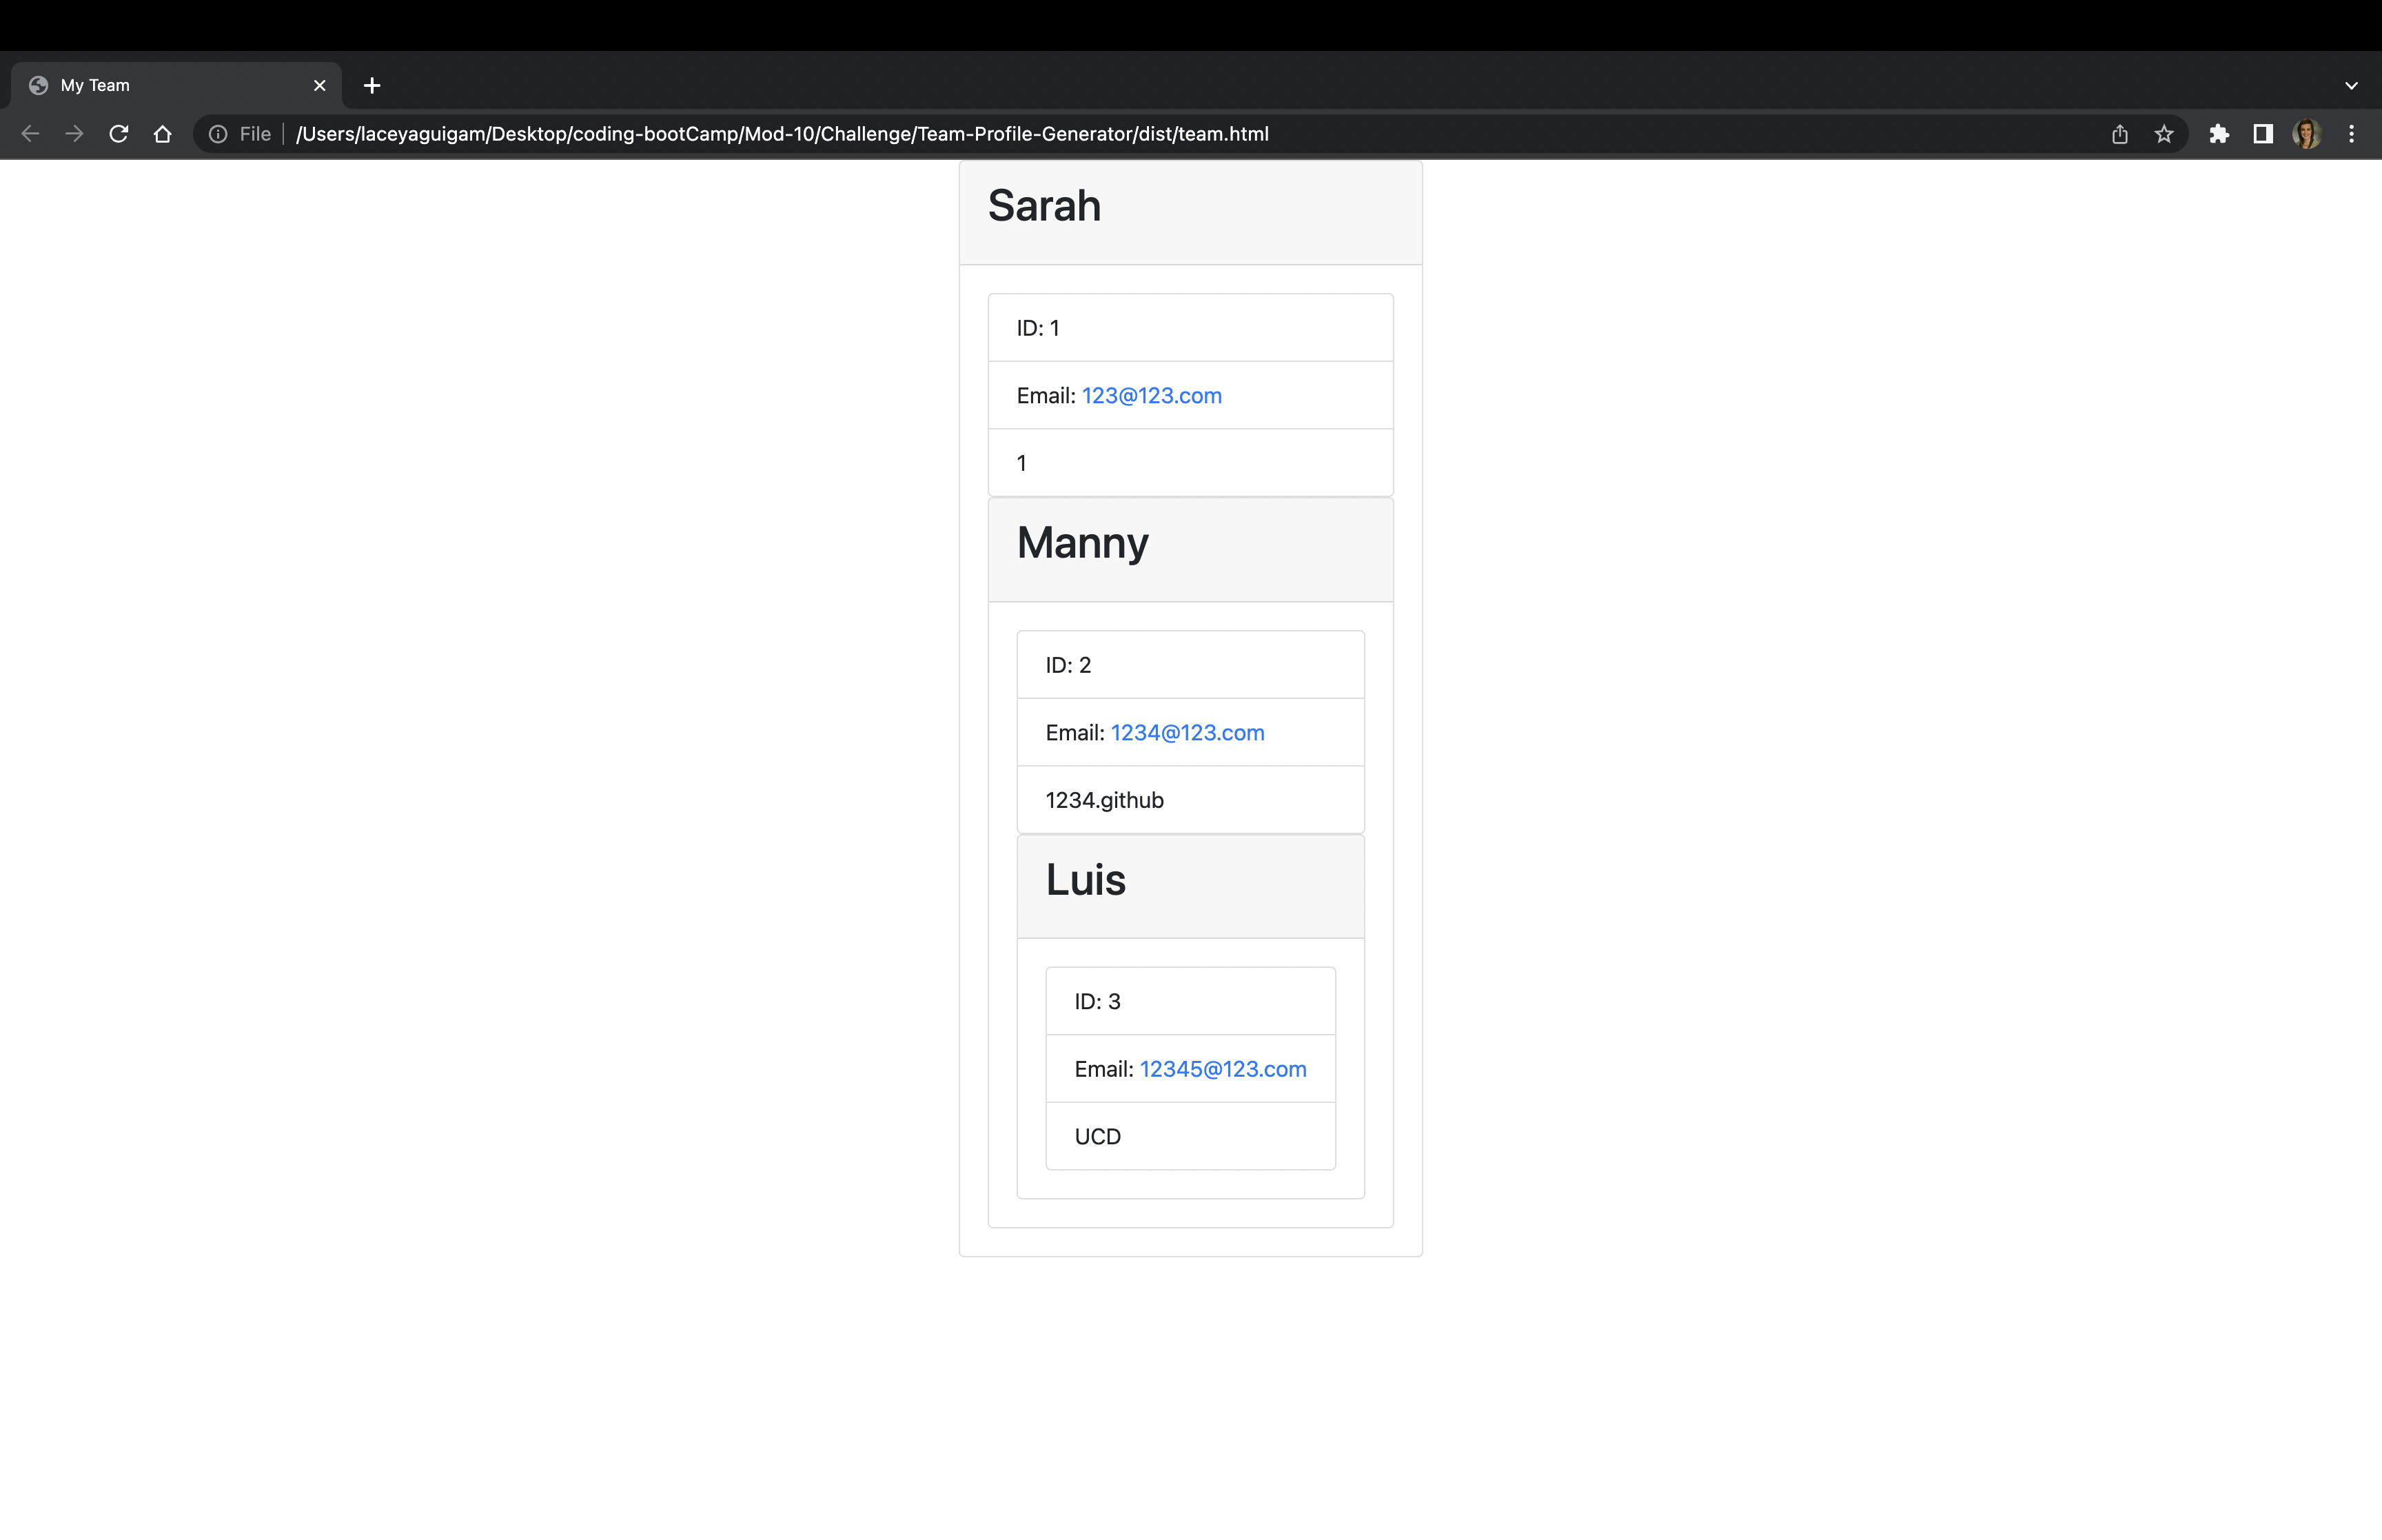Open the 123@123.com email link
This screenshot has width=2382, height=1540.
[1150, 395]
